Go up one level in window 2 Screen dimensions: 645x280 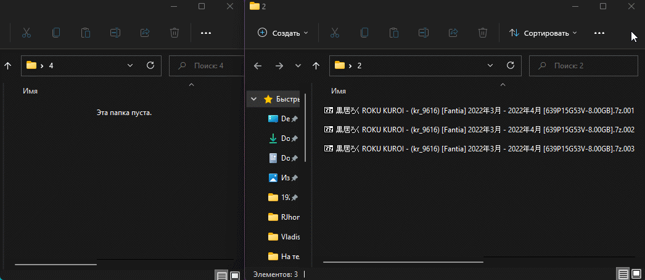(x=316, y=66)
